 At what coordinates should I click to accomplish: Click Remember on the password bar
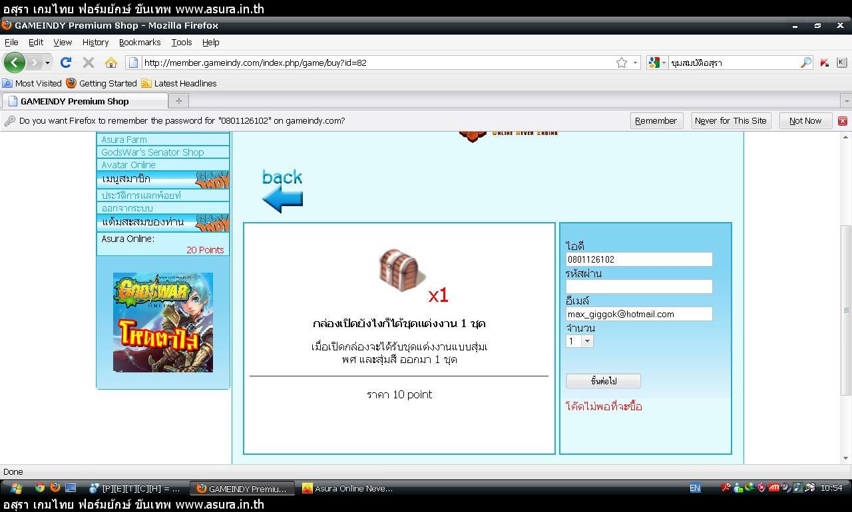(656, 120)
